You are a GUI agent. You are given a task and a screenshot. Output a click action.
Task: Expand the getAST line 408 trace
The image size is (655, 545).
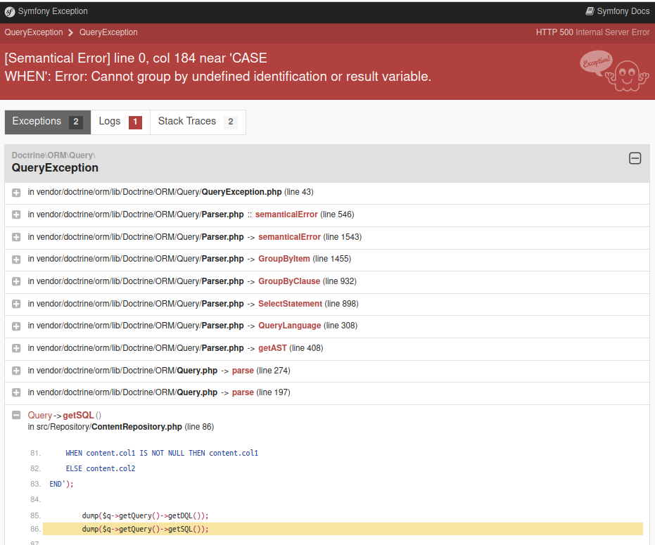(16, 348)
